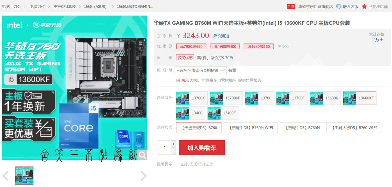Increase quantity with the plus stepper
This screenshot has height=187, width=392.
click(x=173, y=144)
